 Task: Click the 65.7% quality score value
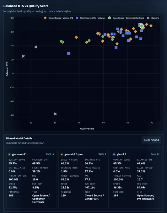pyautogui.click(x=13, y=163)
